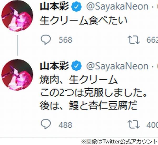Viewport: 158px width, 145px height.
Task: Open the tweet line 焼肉、生クリーム
Action: click(x=78, y=79)
